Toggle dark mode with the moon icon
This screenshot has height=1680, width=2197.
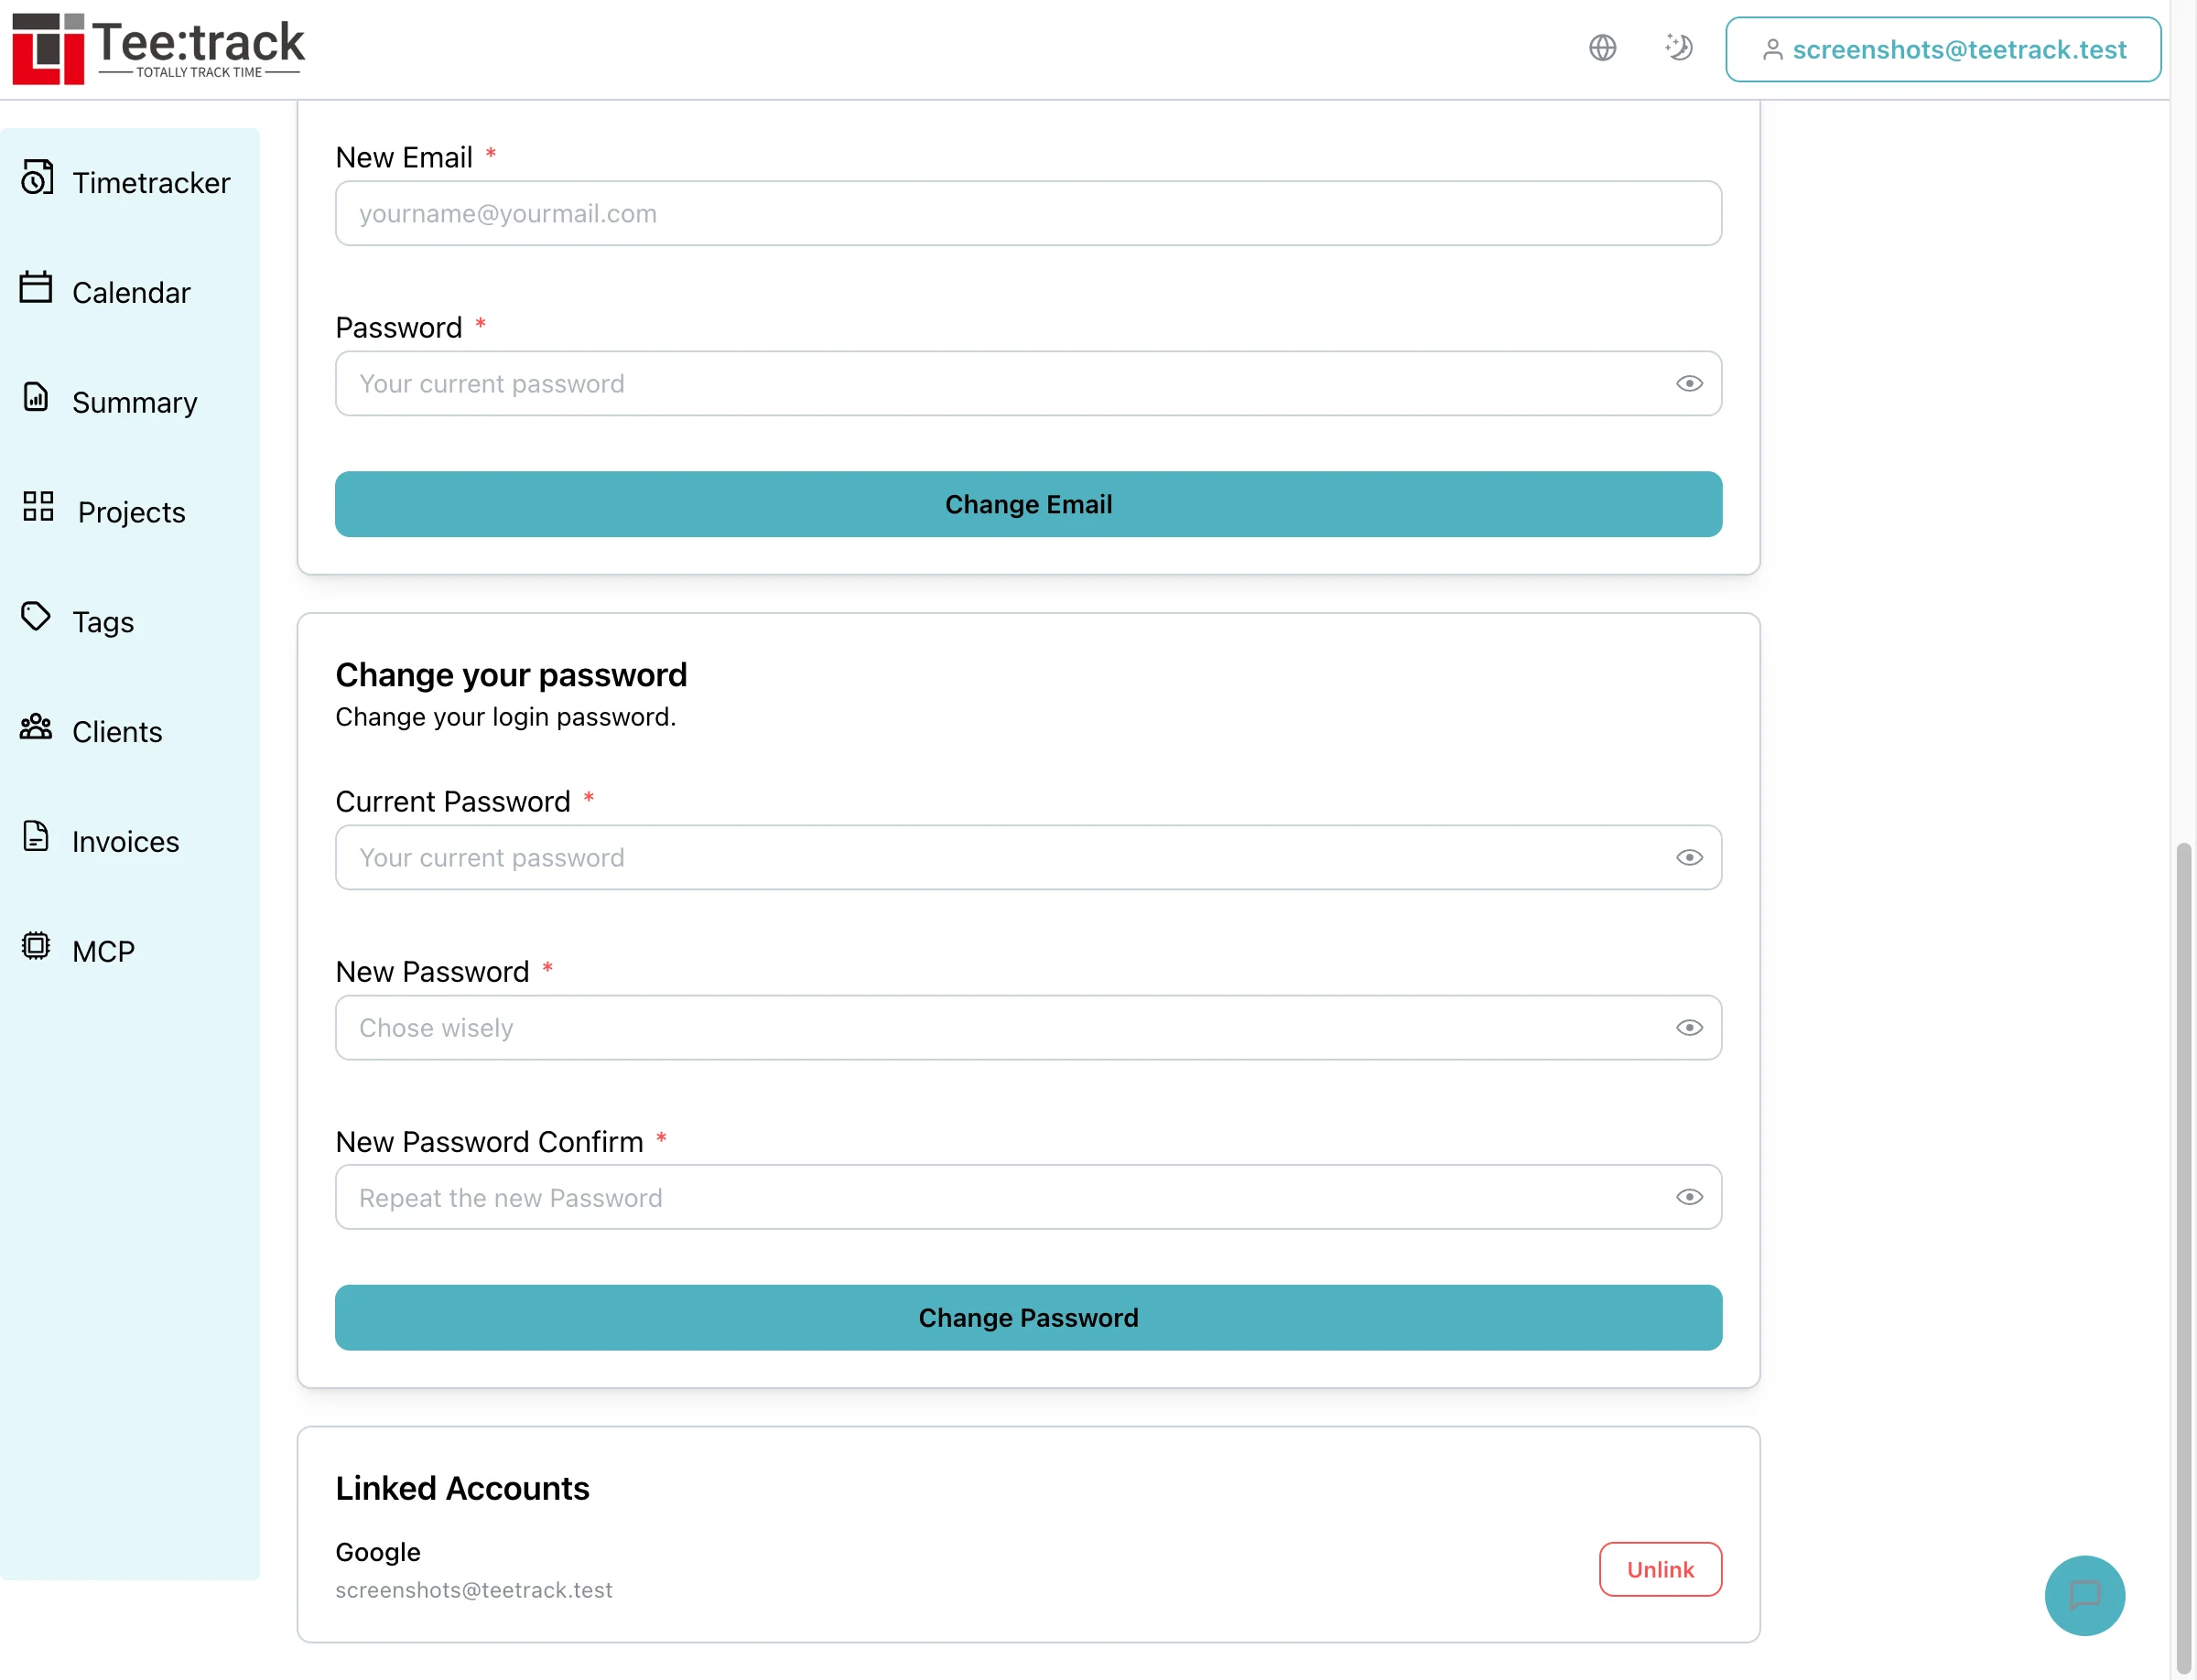pyautogui.click(x=1679, y=47)
